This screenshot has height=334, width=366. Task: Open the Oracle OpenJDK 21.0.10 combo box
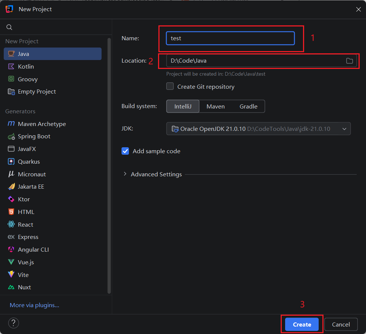tap(258, 129)
